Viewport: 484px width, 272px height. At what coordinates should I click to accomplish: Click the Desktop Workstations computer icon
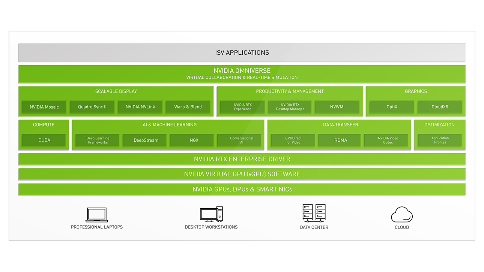(x=211, y=214)
